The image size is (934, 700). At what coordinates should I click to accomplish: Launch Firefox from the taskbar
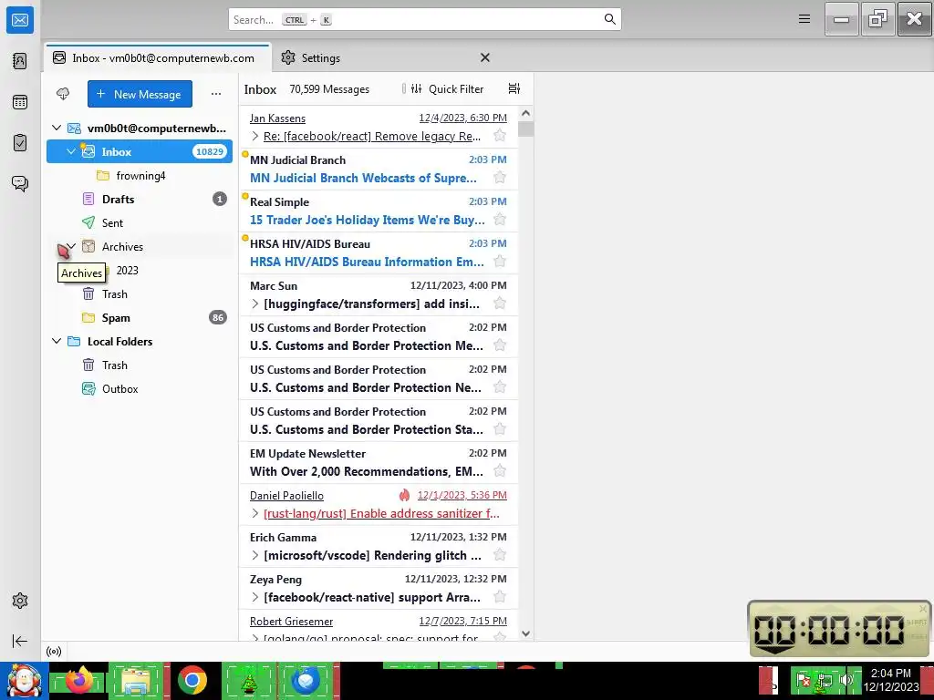point(79,680)
